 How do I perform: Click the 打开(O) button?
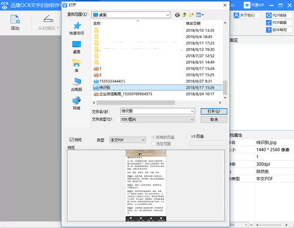click(x=214, y=111)
